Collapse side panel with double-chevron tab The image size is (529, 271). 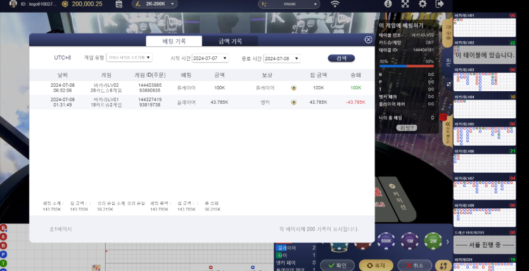tap(448, 133)
